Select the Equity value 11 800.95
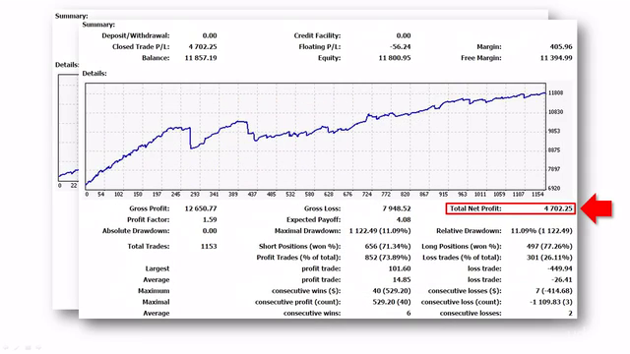Image resolution: width=630 pixels, height=354 pixels. pos(395,58)
